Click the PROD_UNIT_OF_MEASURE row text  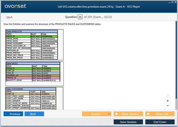coord(19,48)
